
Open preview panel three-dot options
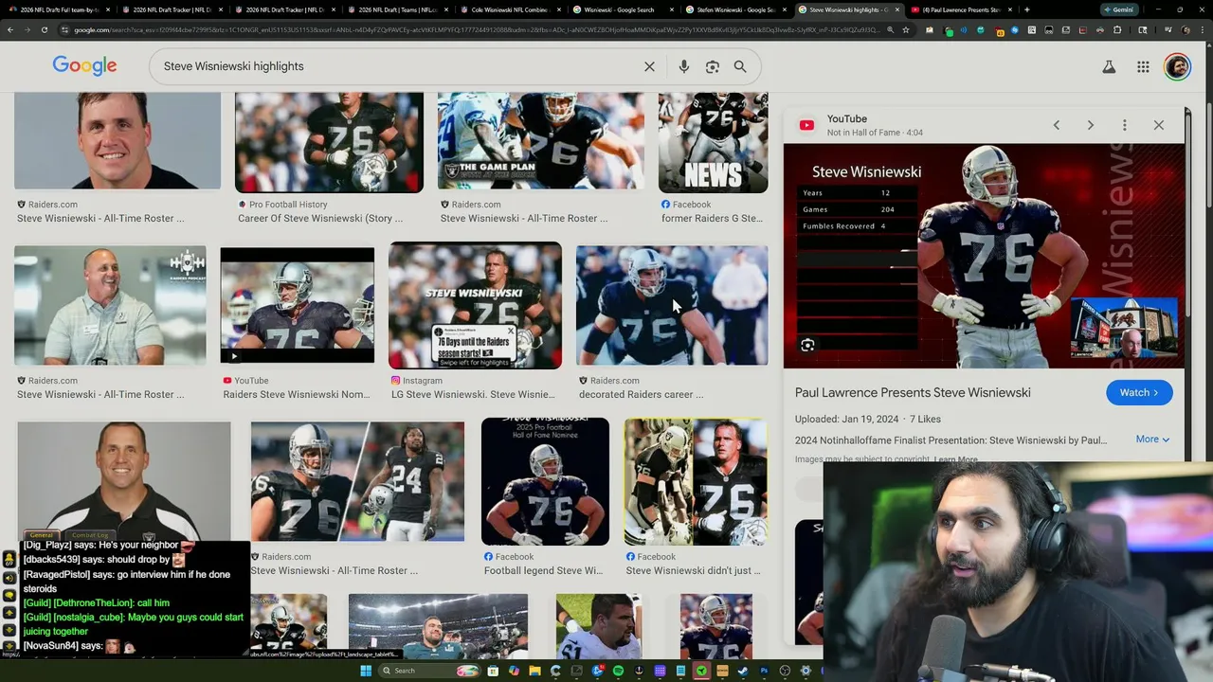coord(1124,125)
